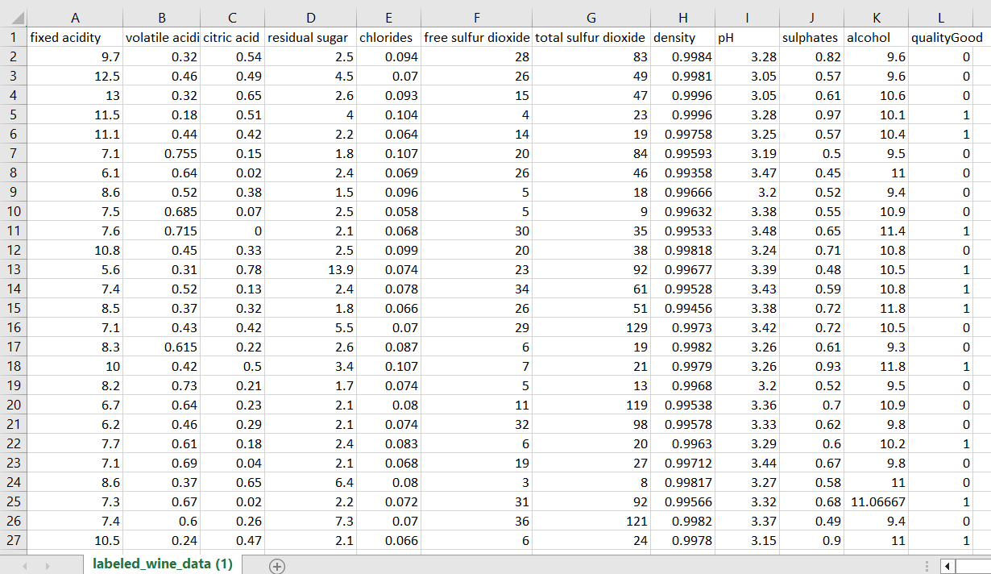Select all cells with the Select All corner button
Viewport: 991px width, 574px height.
point(16,18)
